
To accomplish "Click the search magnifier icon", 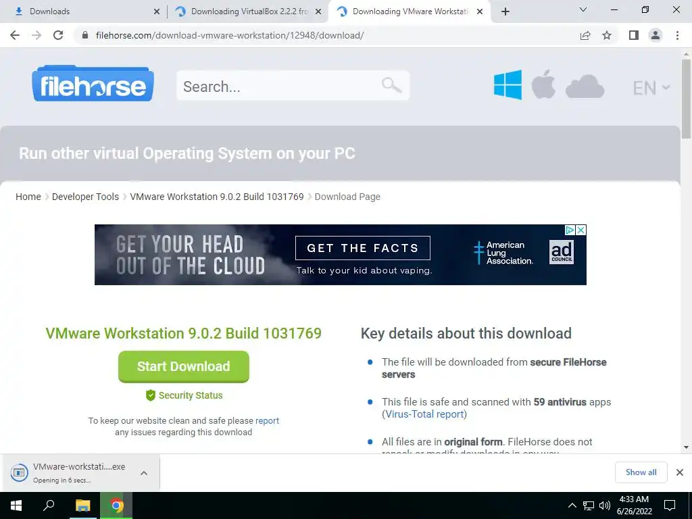I will 391,84.
